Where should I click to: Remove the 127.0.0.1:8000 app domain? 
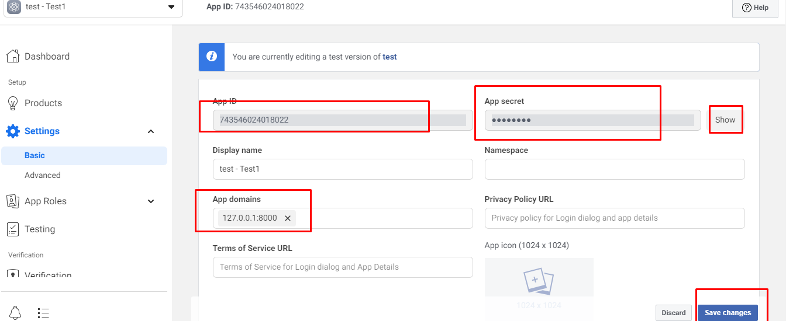(x=288, y=218)
